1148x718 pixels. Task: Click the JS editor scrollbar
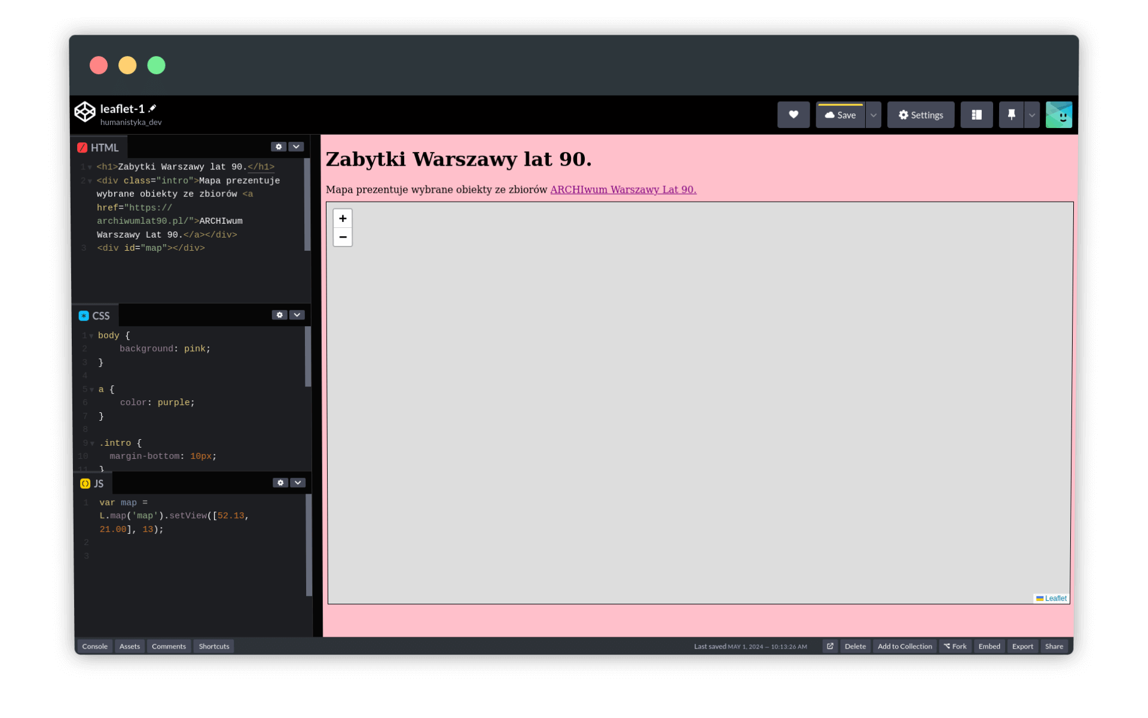(x=309, y=545)
